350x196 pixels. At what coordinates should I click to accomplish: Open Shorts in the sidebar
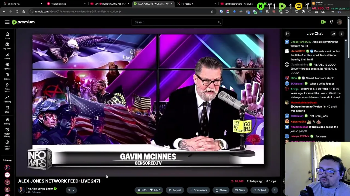click(x=7, y=56)
